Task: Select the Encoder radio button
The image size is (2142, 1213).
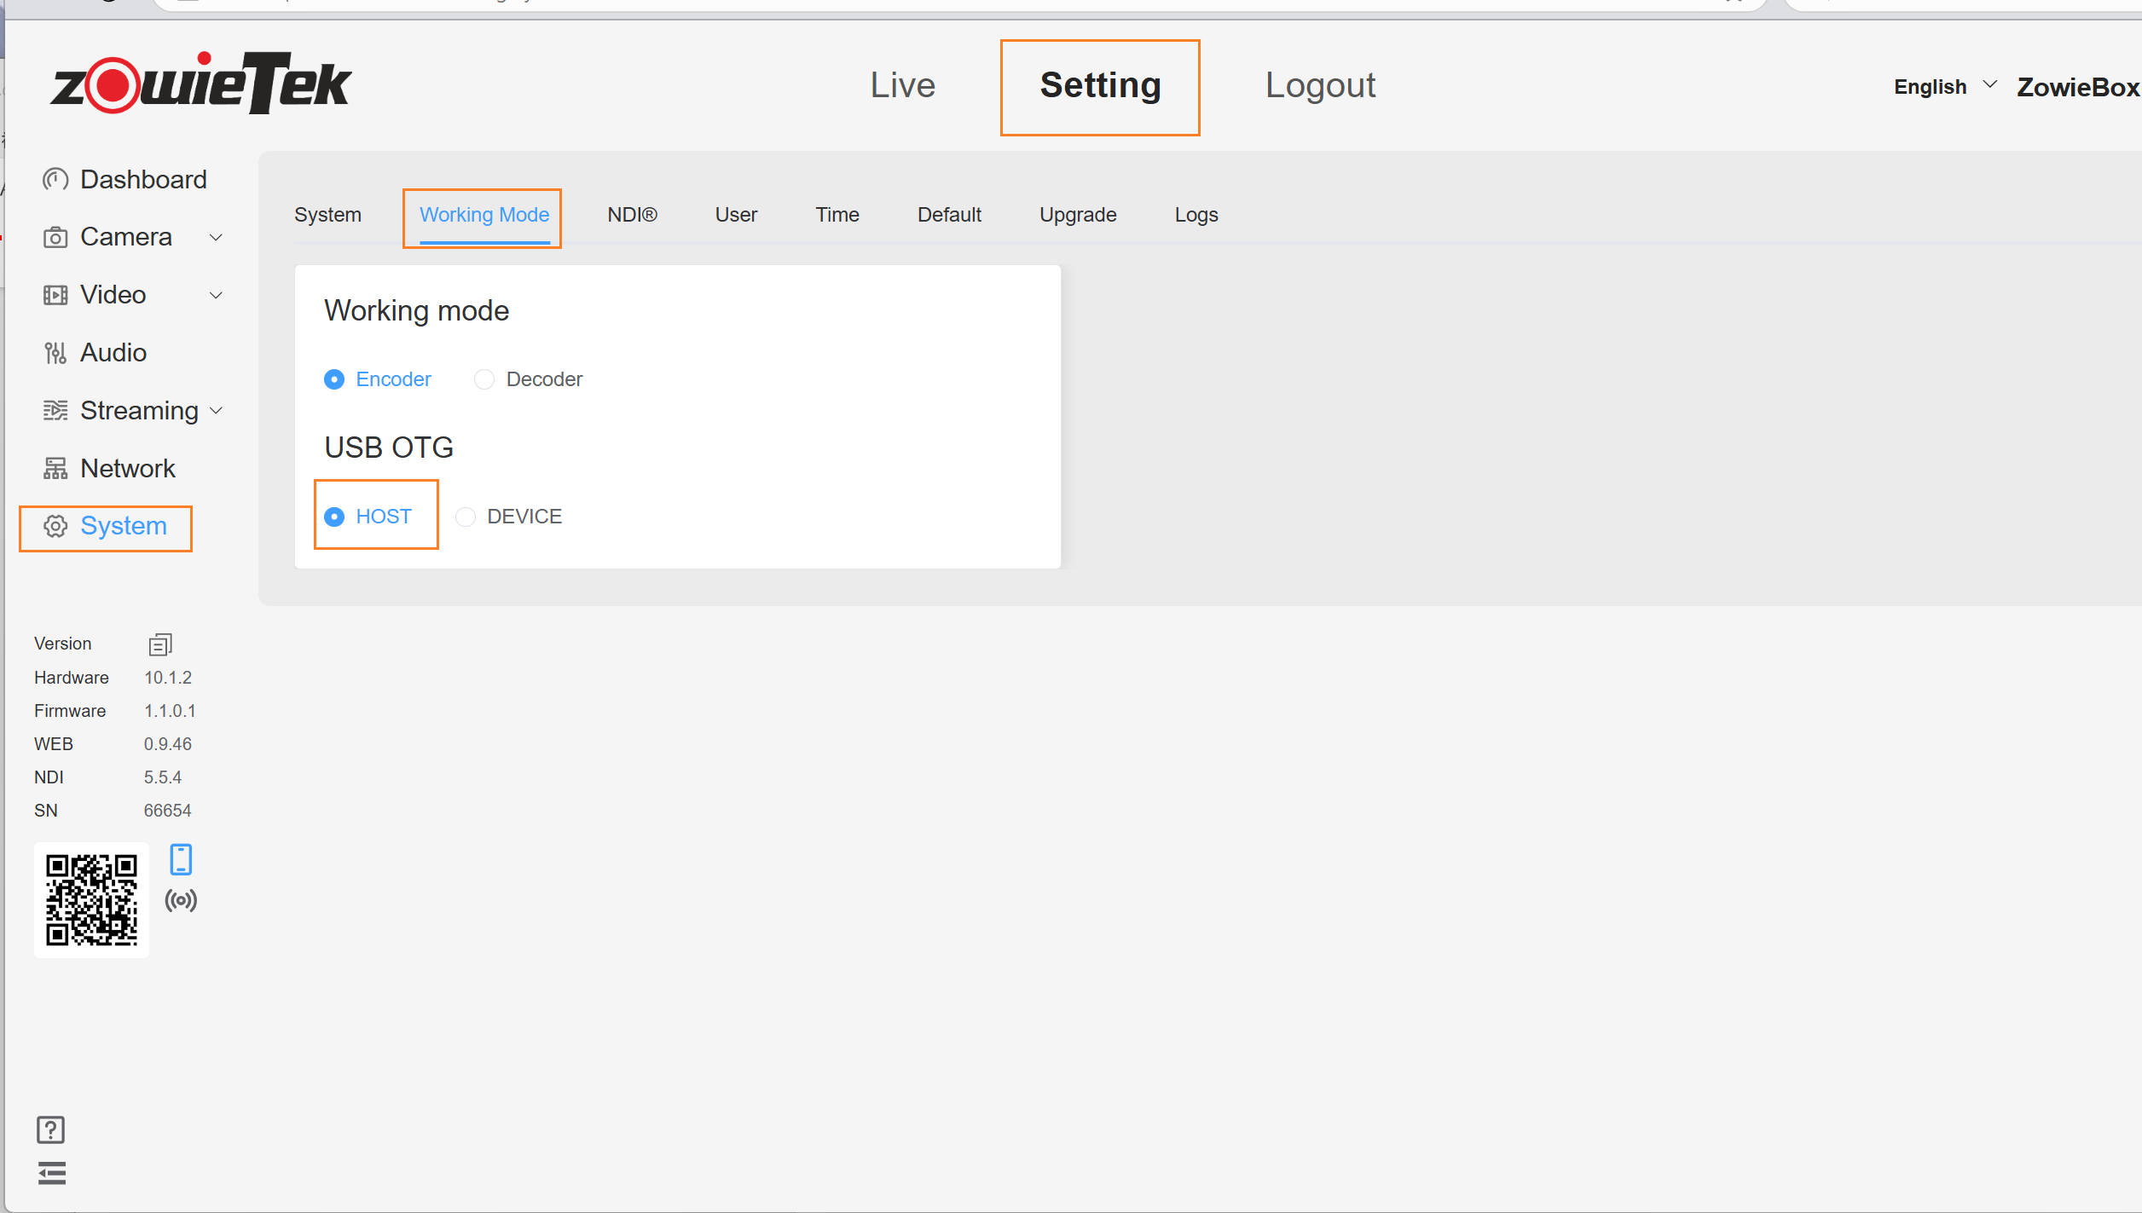Action: [x=334, y=379]
